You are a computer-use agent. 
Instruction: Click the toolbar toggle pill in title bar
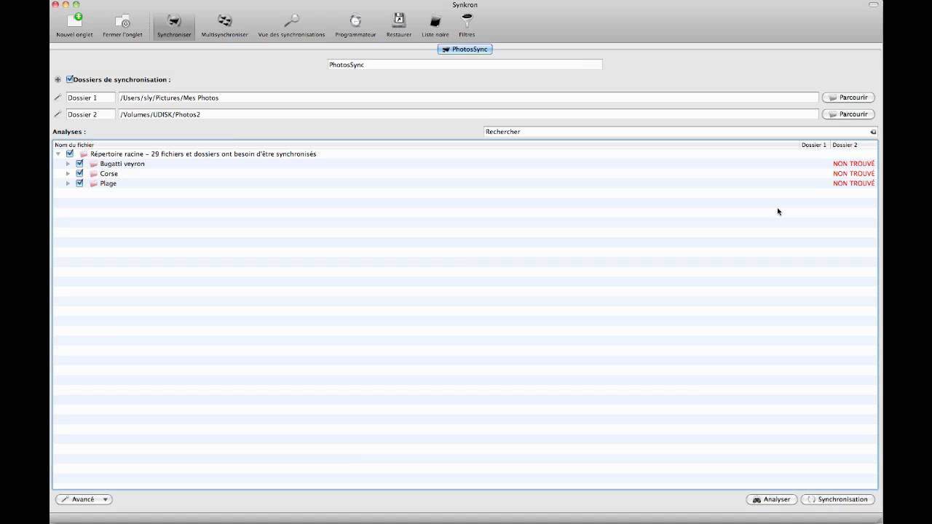tap(873, 4)
